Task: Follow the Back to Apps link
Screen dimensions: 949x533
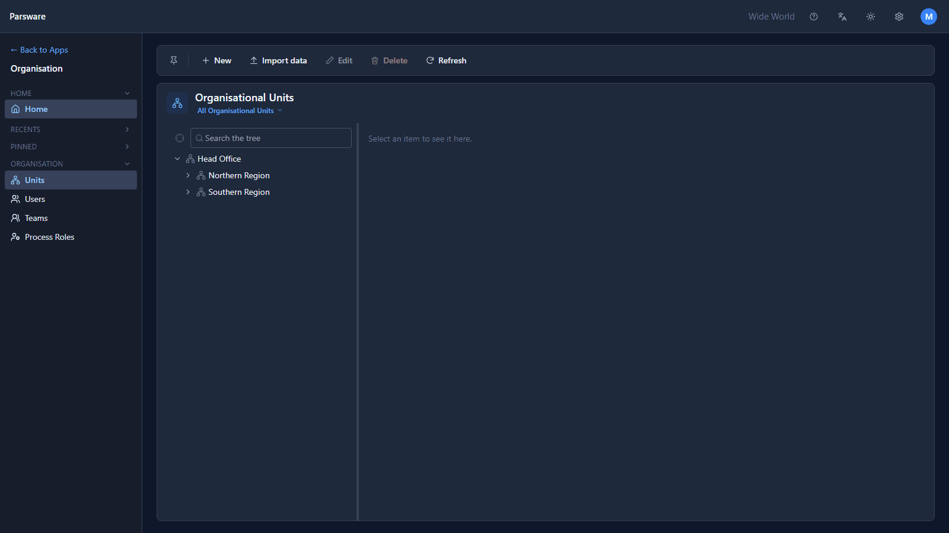Action: (39, 50)
